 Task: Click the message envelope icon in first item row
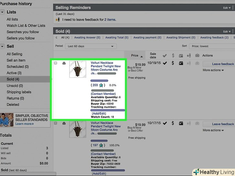point(197,63)
